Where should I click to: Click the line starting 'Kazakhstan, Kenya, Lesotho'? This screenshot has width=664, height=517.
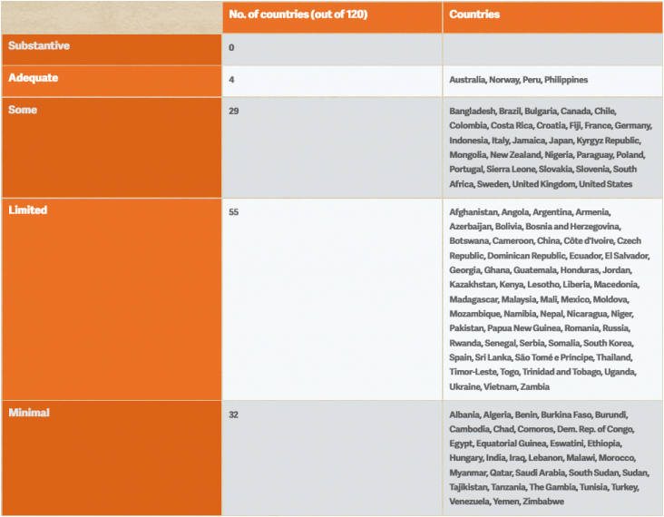[544, 284]
